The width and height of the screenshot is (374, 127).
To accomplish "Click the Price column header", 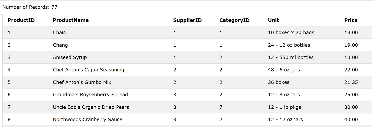I will click(351, 20).
